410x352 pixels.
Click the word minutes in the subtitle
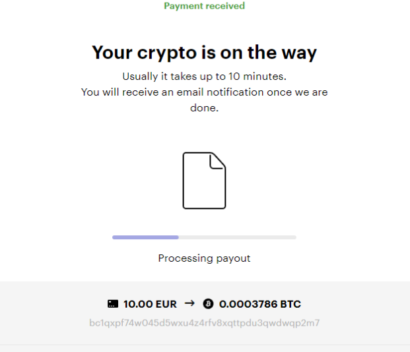(x=265, y=76)
